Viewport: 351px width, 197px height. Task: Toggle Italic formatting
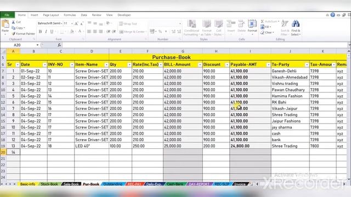[x=46, y=32]
